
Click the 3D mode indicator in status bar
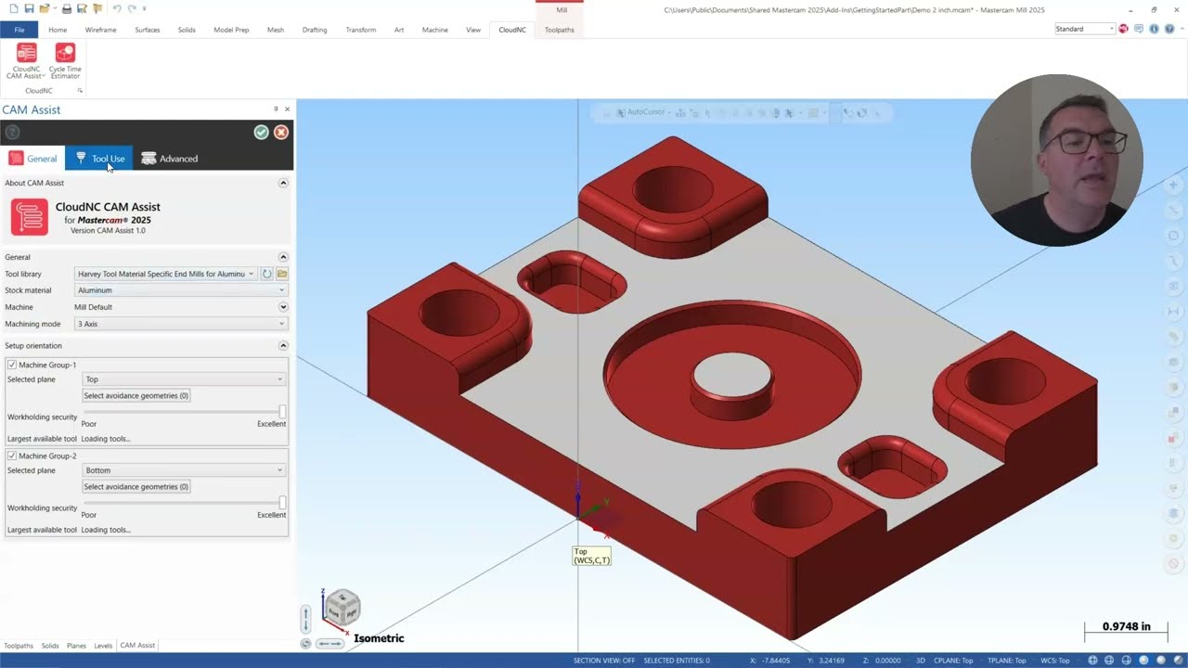pyautogui.click(x=921, y=661)
